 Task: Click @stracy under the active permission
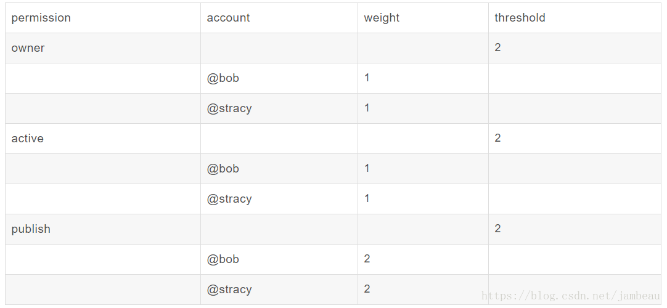pos(229,199)
